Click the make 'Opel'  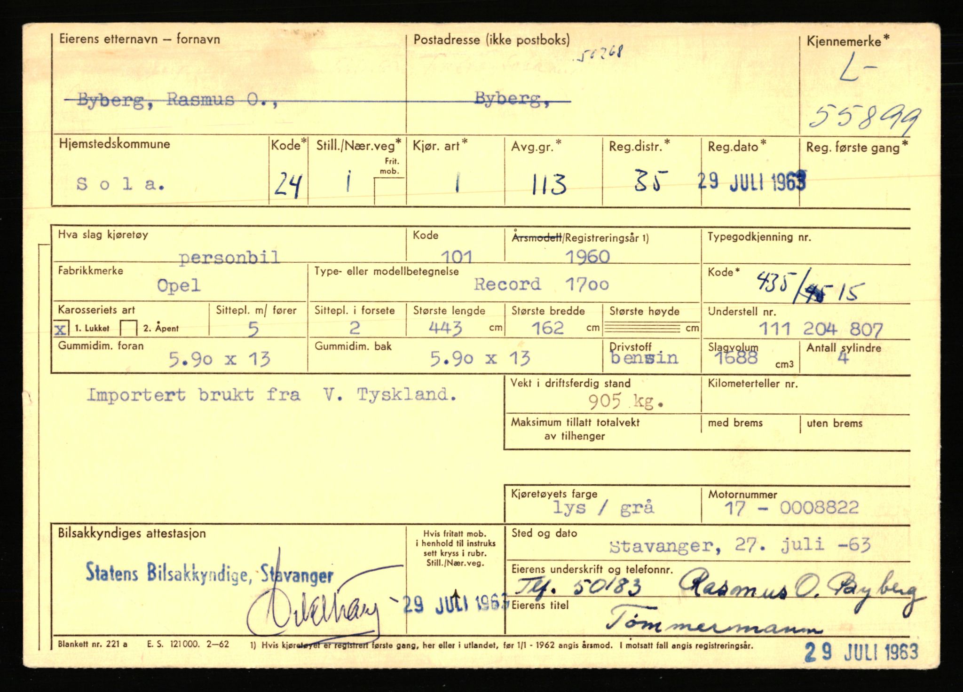pyautogui.click(x=179, y=285)
